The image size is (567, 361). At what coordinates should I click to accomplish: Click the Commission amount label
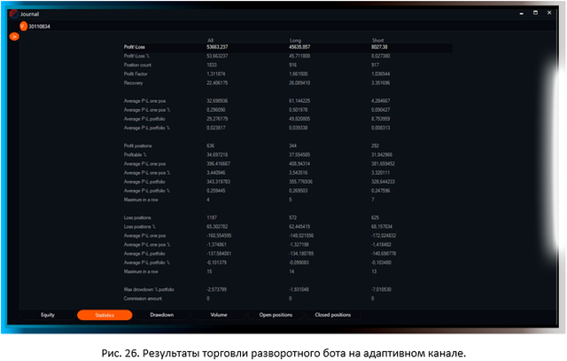[x=143, y=298]
